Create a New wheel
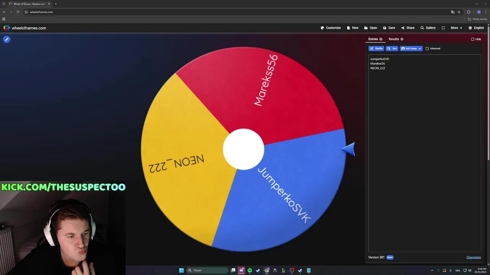The height and width of the screenshot is (275, 490). tap(353, 28)
